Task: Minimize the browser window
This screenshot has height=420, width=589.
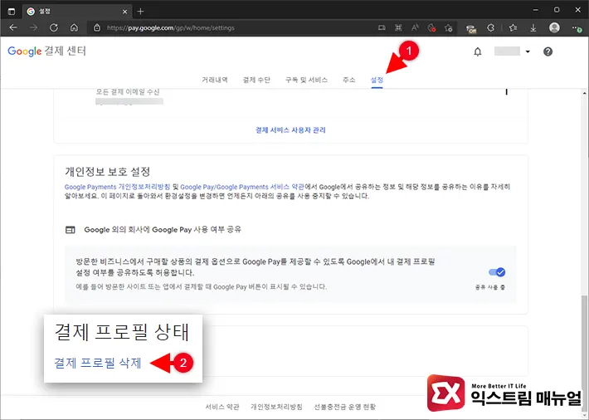Action: [536, 10]
